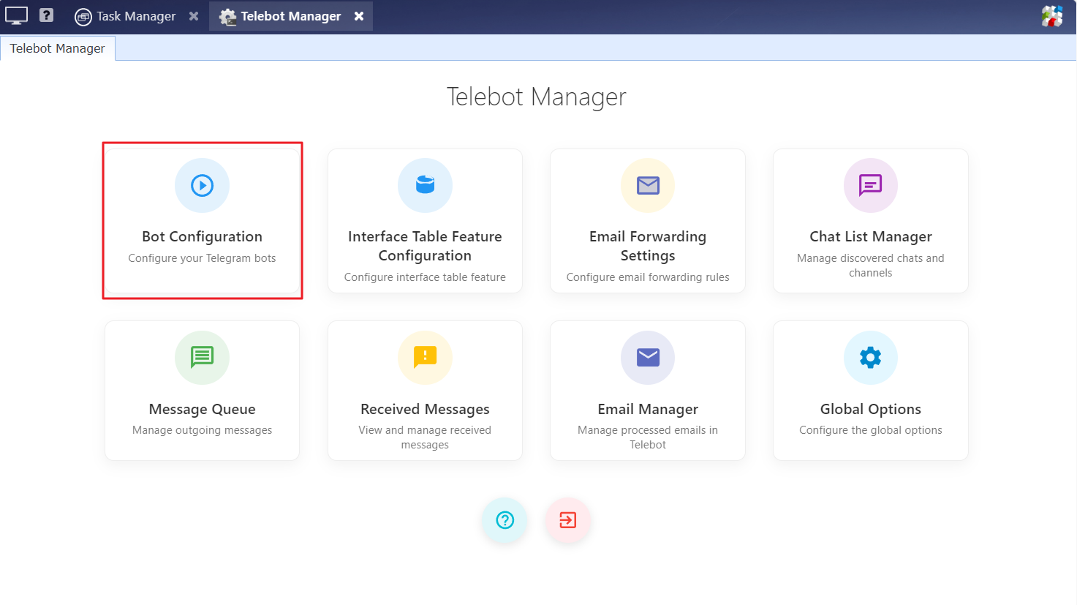Click the desktop monitor icon in top bar
Image resolution: width=1077 pixels, height=605 pixels.
(x=16, y=15)
